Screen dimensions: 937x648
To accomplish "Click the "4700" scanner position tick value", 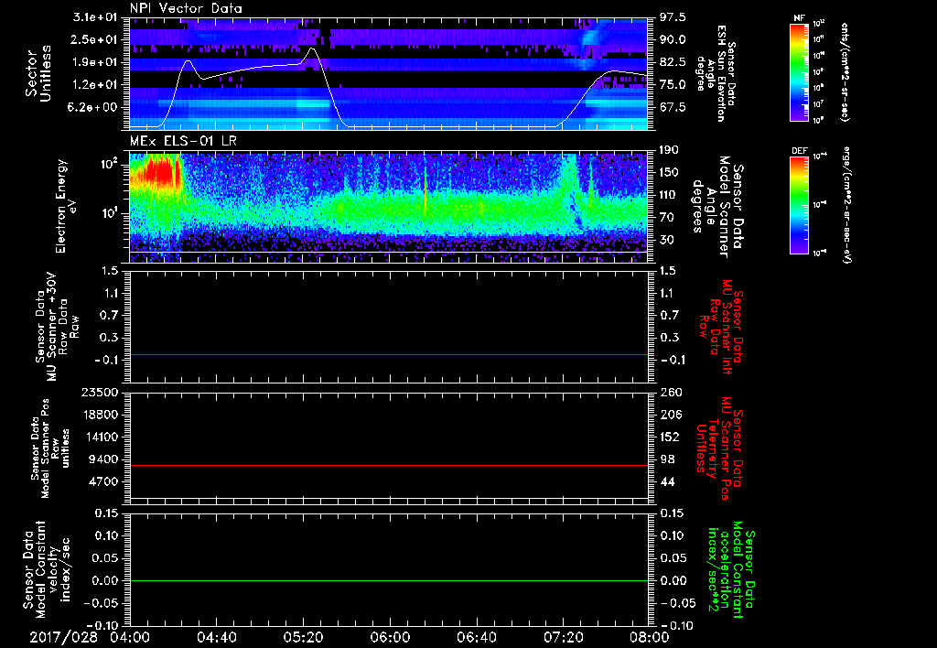I will tap(104, 481).
